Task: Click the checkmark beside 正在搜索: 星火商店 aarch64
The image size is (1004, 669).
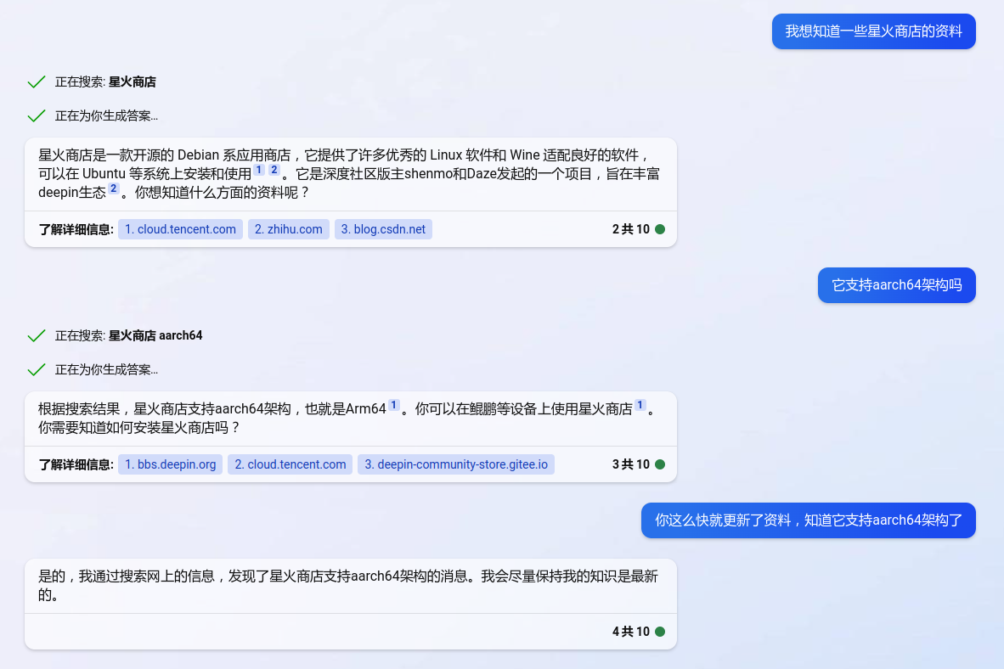Action: click(x=37, y=335)
